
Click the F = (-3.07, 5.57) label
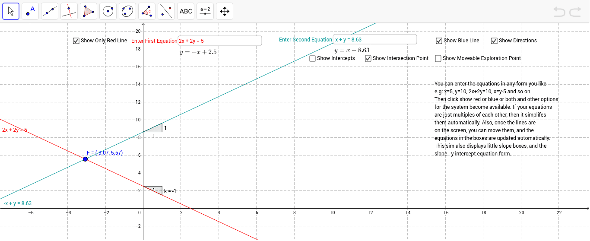tap(105, 153)
